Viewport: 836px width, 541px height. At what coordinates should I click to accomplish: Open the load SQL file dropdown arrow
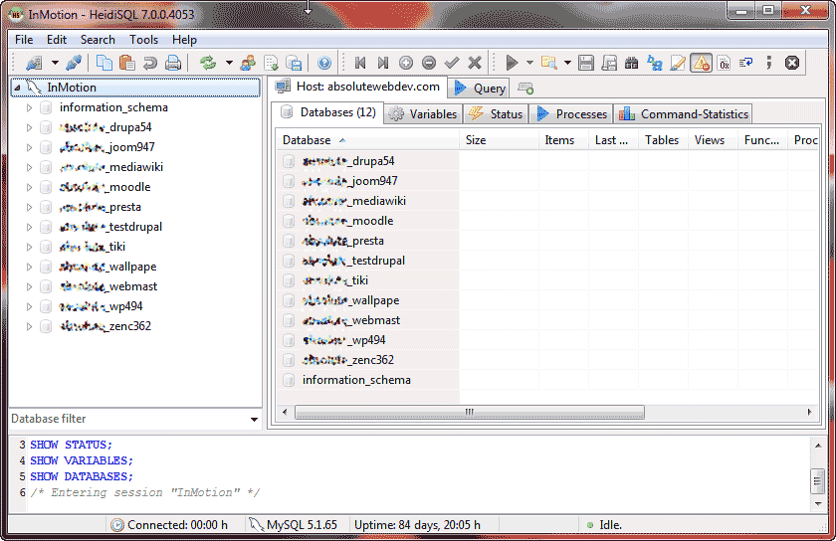pos(567,63)
